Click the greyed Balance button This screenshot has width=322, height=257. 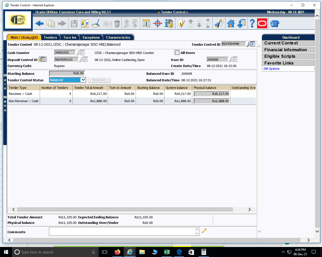tap(99, 80)
